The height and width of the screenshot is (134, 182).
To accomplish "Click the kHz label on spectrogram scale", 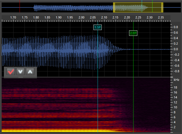I will click(x=176, y=80).
